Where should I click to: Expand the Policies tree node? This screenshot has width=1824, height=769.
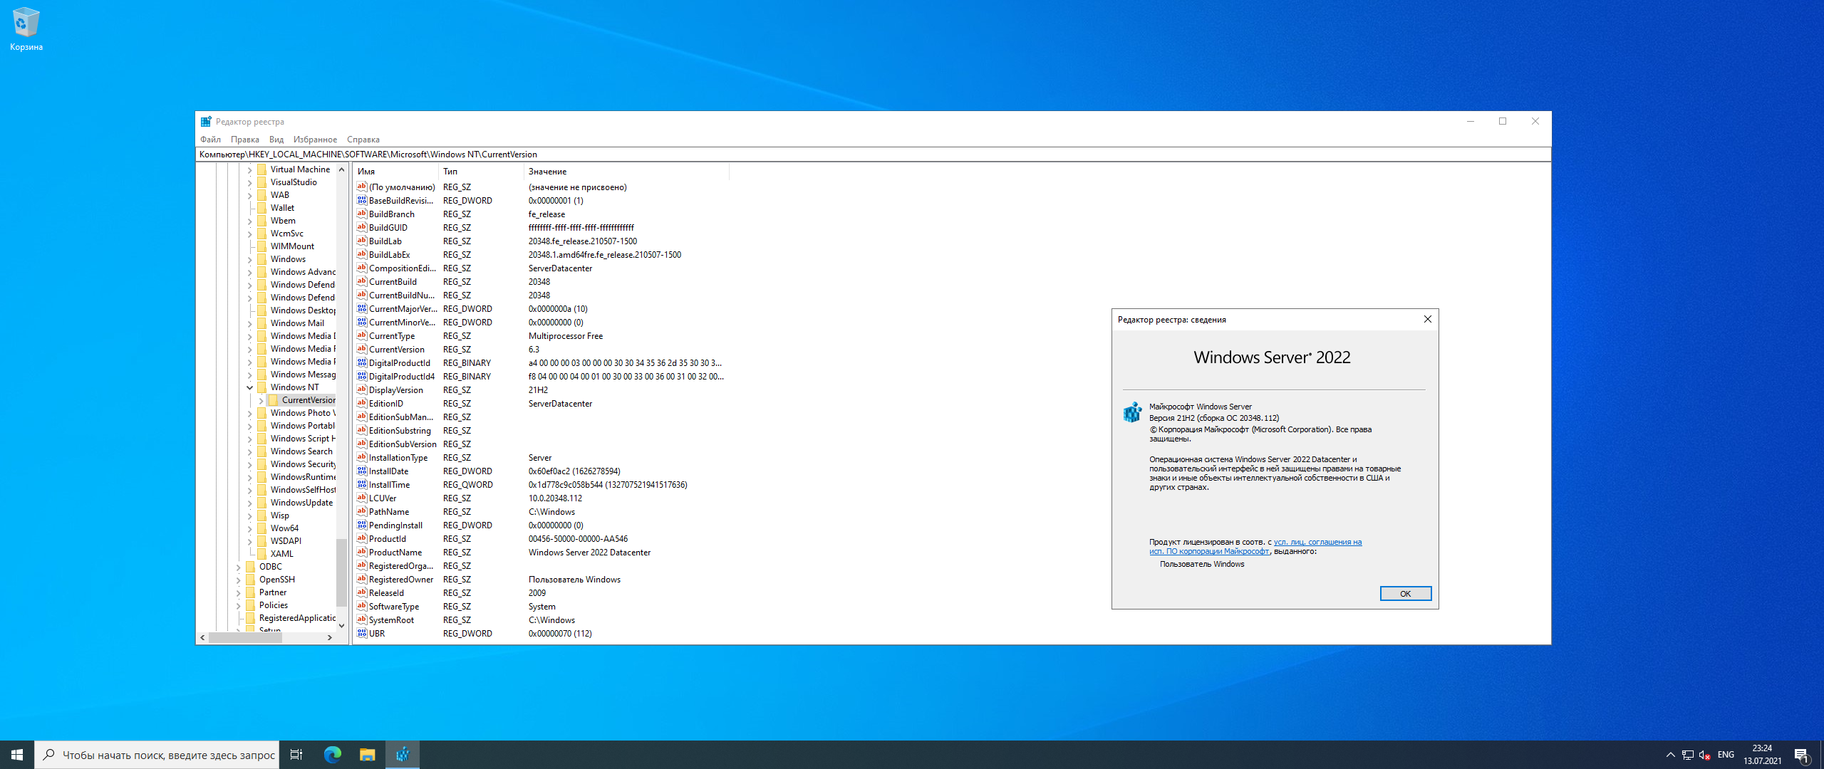point(239,605)
